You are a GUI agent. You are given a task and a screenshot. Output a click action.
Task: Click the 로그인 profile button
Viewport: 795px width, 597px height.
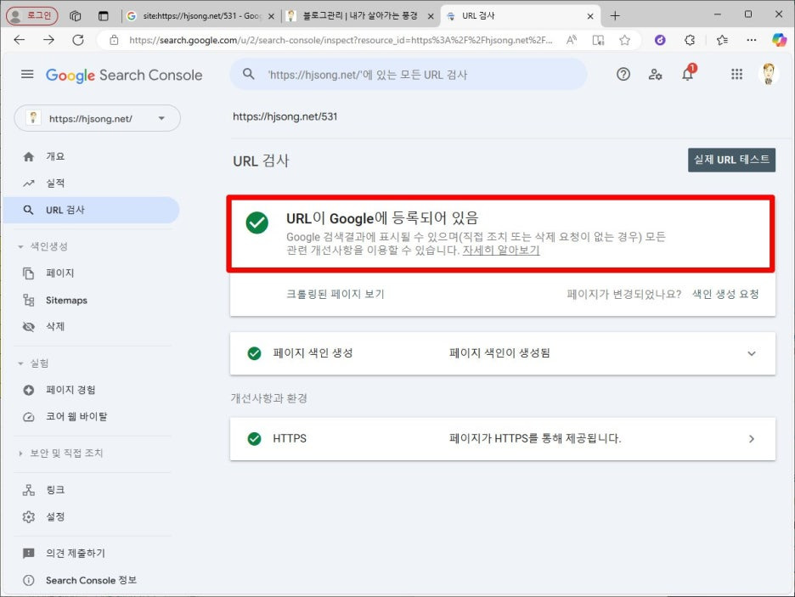pos(32,15)
